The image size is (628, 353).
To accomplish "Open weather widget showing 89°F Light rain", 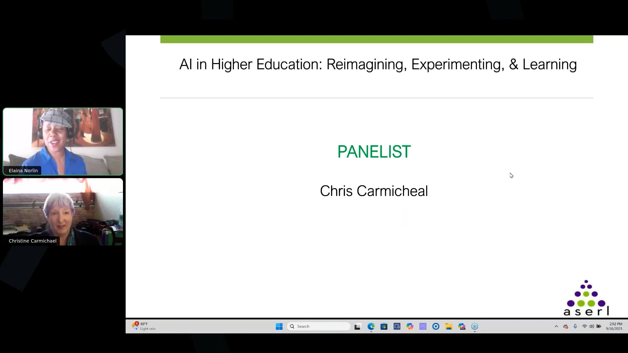I will click(x=144, y=327).
